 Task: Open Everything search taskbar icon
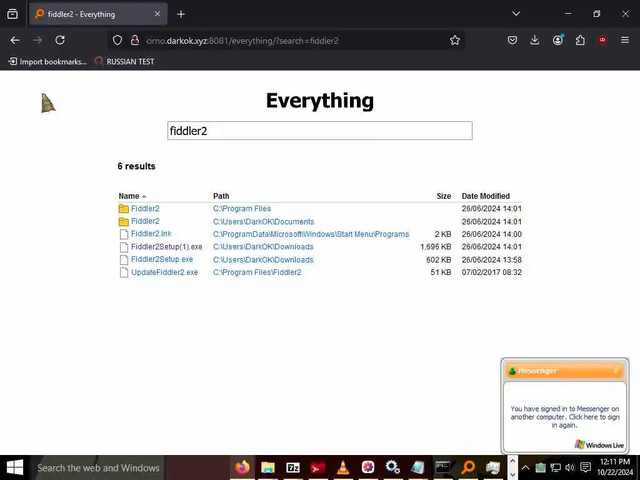pyautogui.click(x=467, y=467)
